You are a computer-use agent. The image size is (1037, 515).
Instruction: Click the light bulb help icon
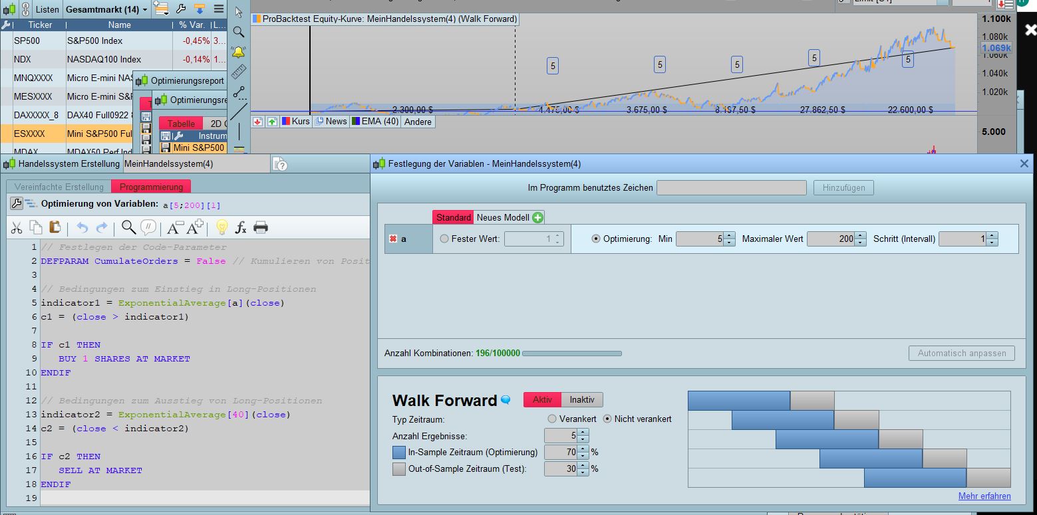222,228
